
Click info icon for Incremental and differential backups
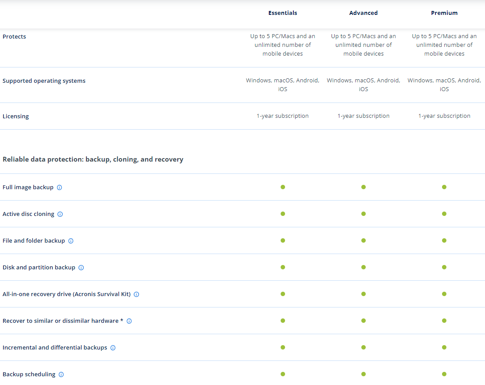(x=113, y=348)
